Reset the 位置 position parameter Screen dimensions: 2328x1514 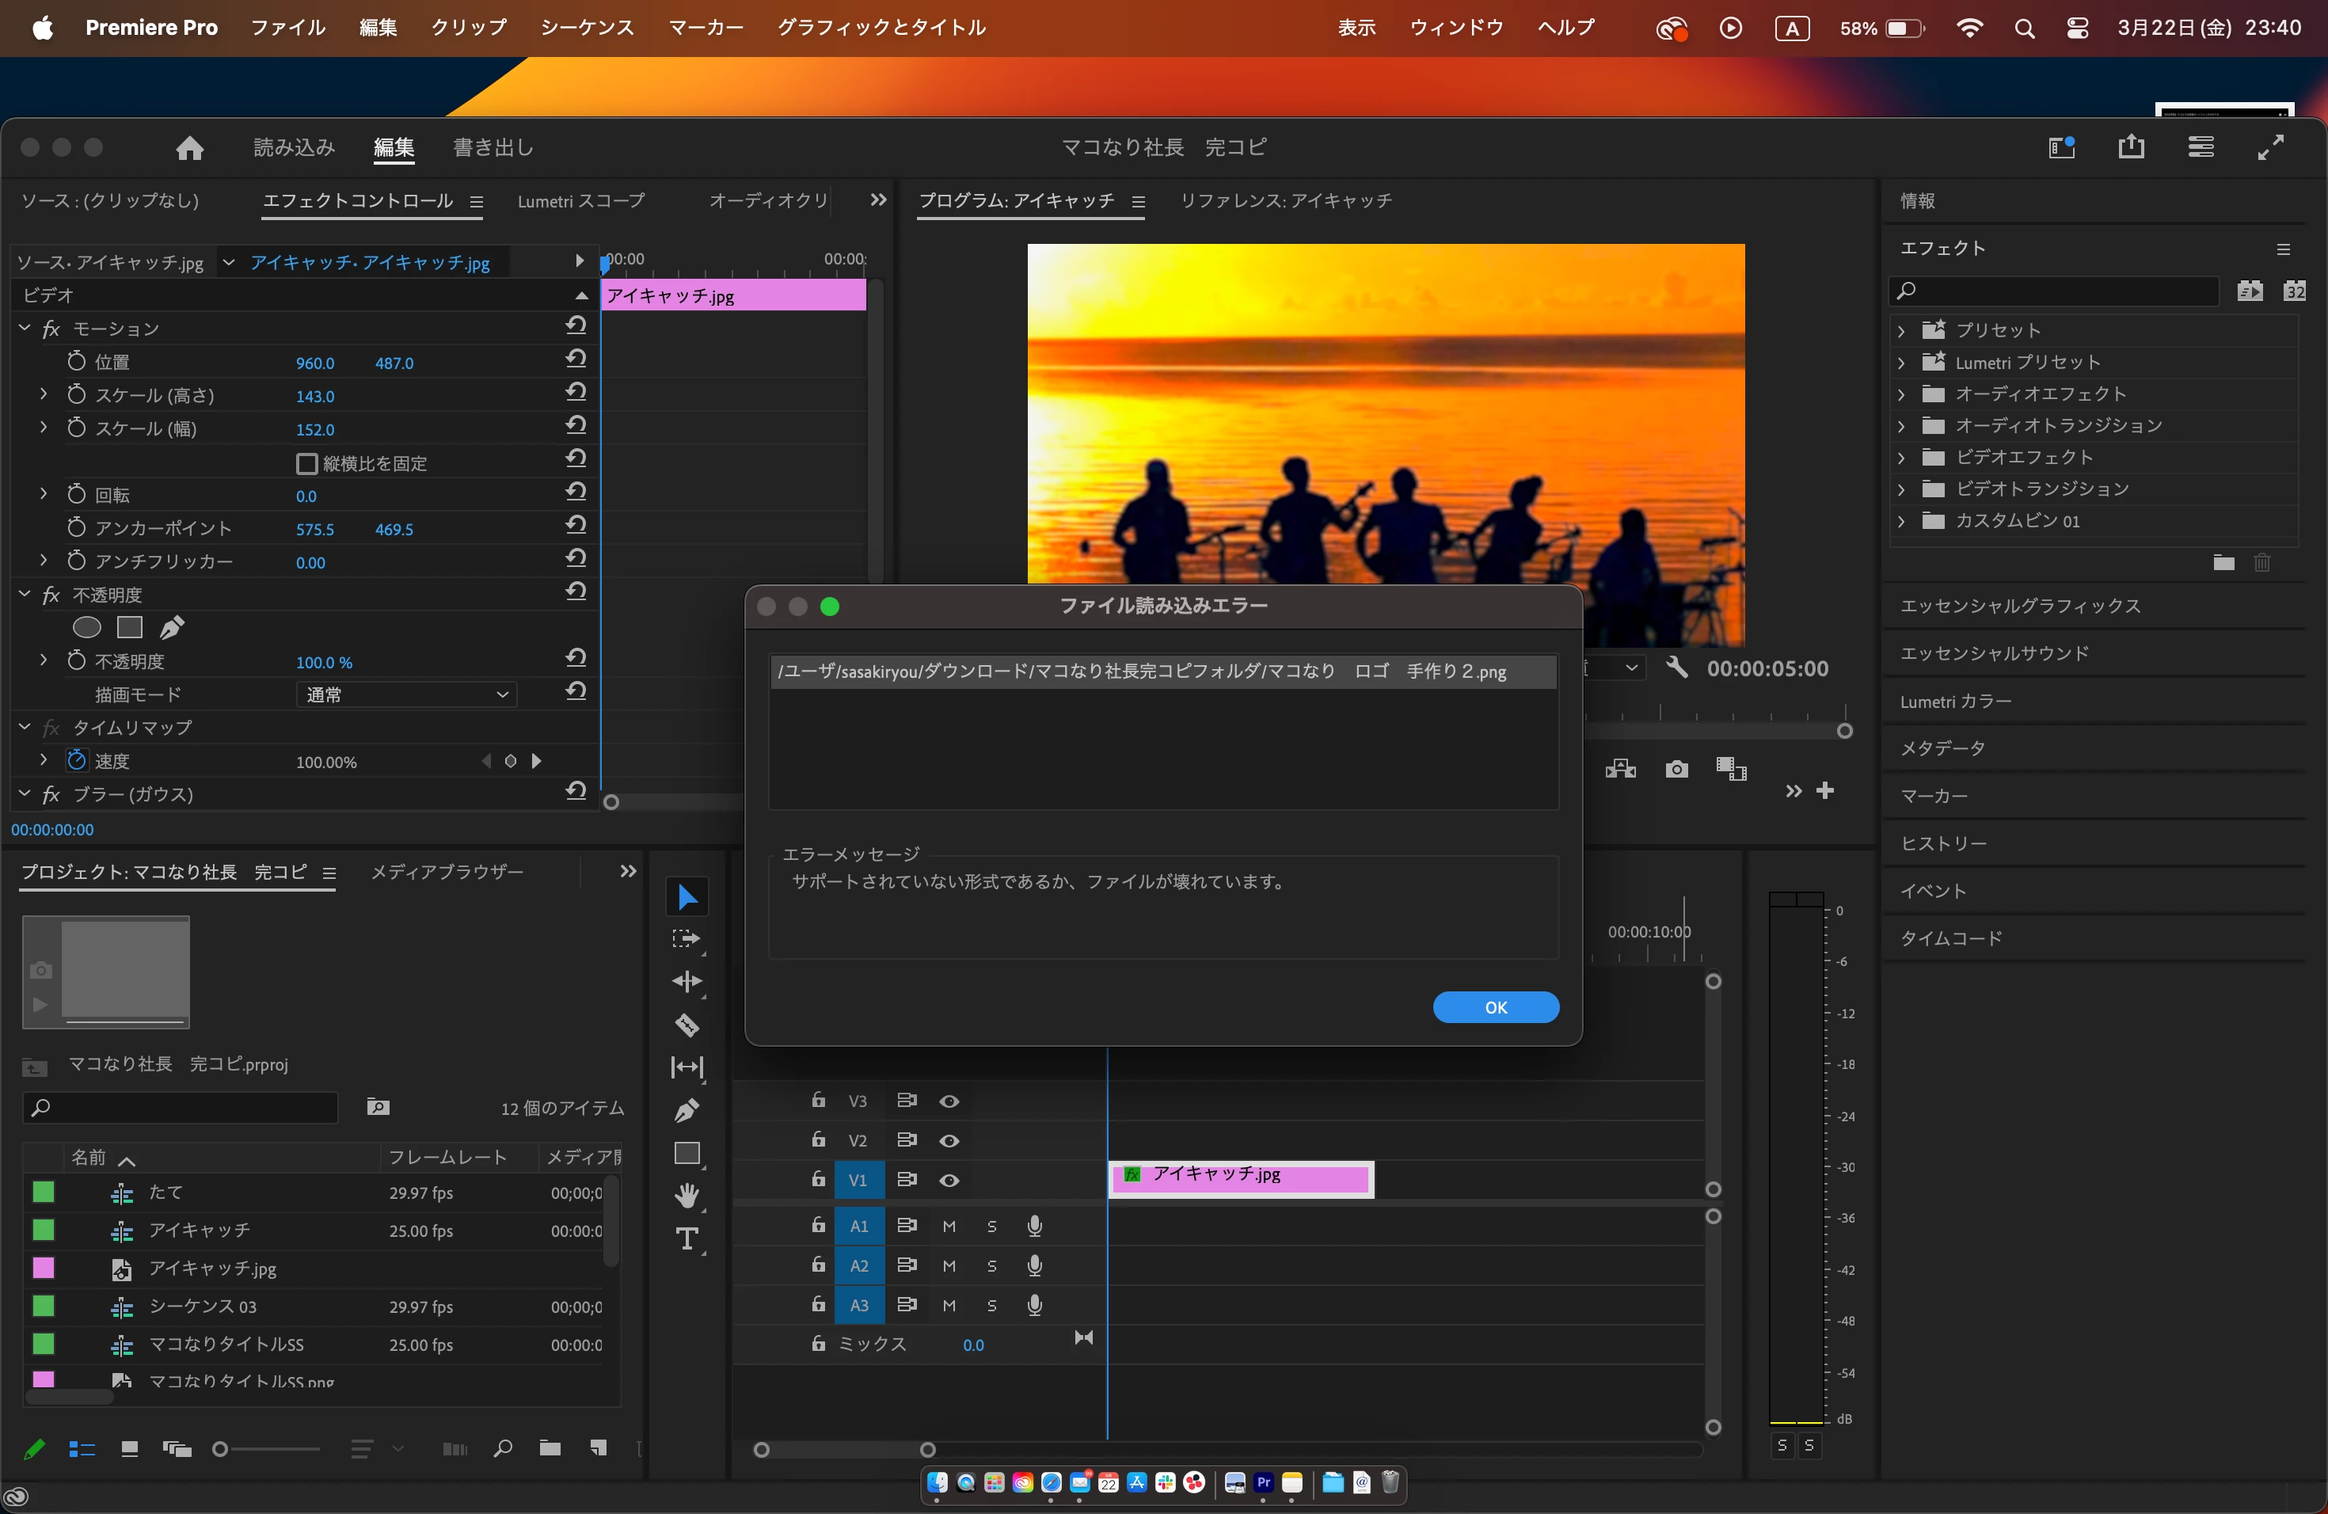click(576, 360)
